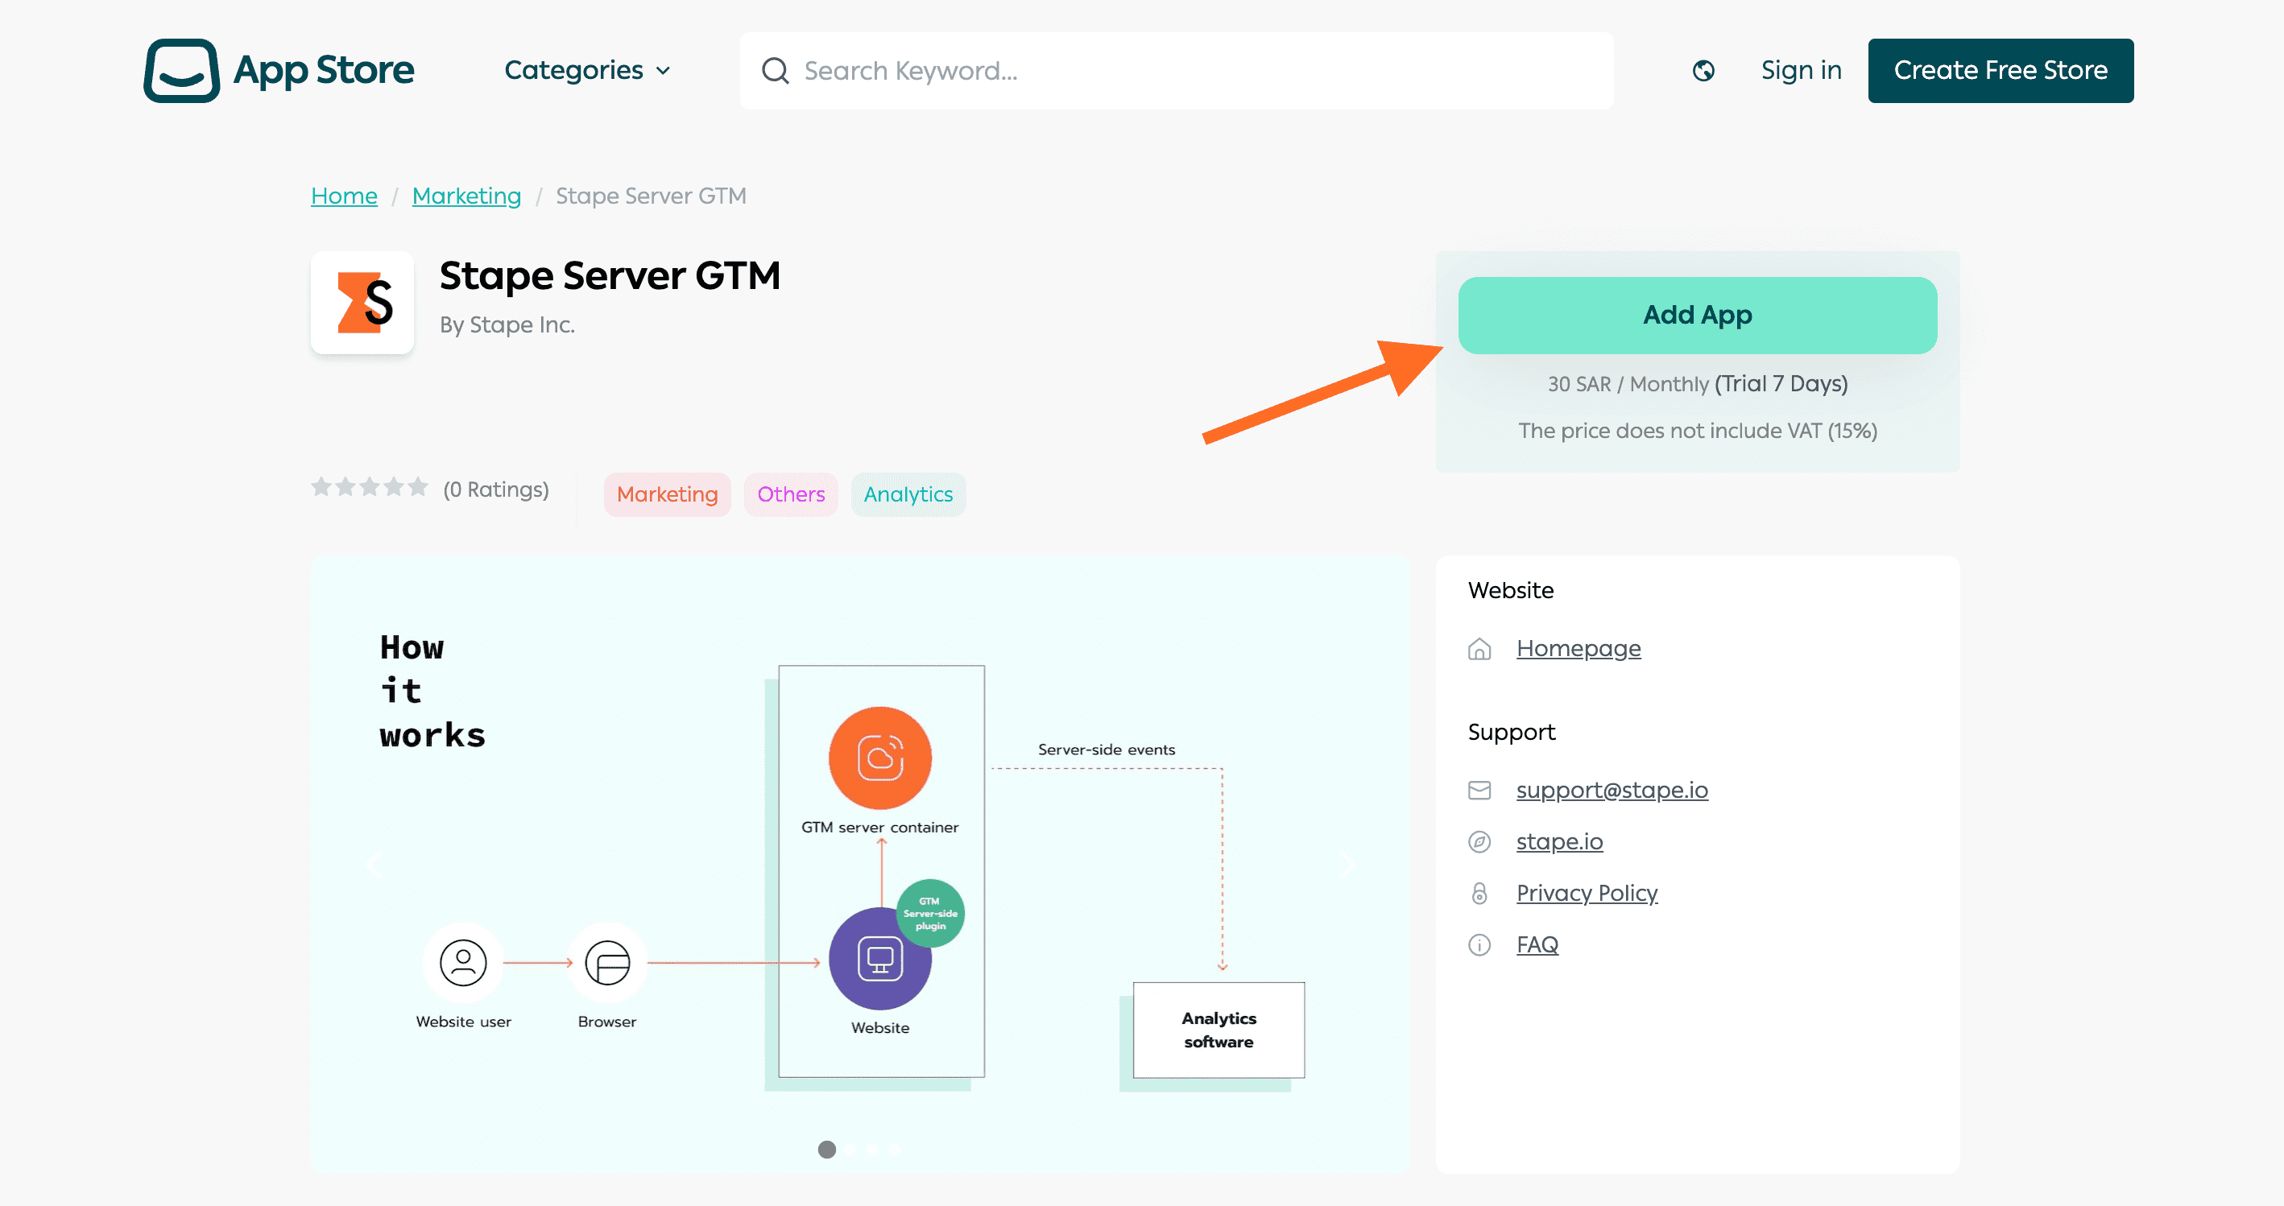The height and width of the screenshot is (1206, 2284).
Task: Click the five-star ratings display
Action: 369,487
